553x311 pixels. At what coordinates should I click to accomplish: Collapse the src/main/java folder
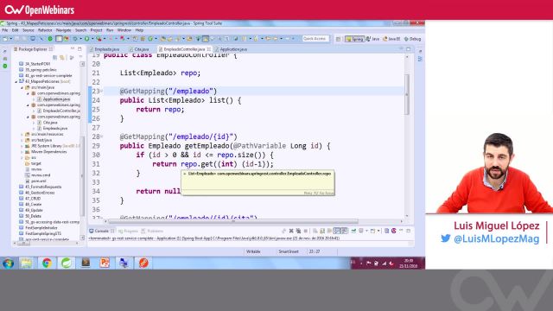pos(22,87)
